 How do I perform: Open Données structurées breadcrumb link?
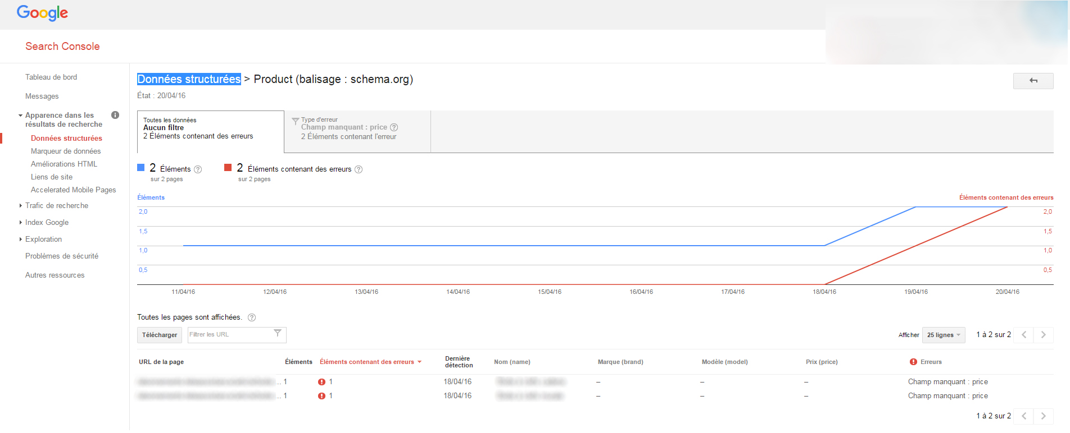point(189,79)
